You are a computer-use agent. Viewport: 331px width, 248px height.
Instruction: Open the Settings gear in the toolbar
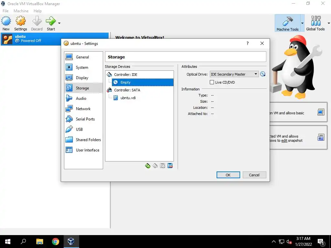[x=20, y=23]
